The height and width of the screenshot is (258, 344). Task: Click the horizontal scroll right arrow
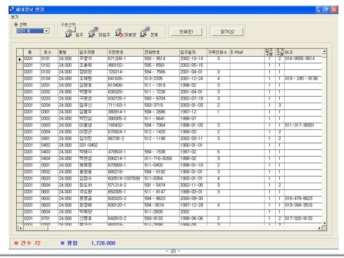click(319, 228)
